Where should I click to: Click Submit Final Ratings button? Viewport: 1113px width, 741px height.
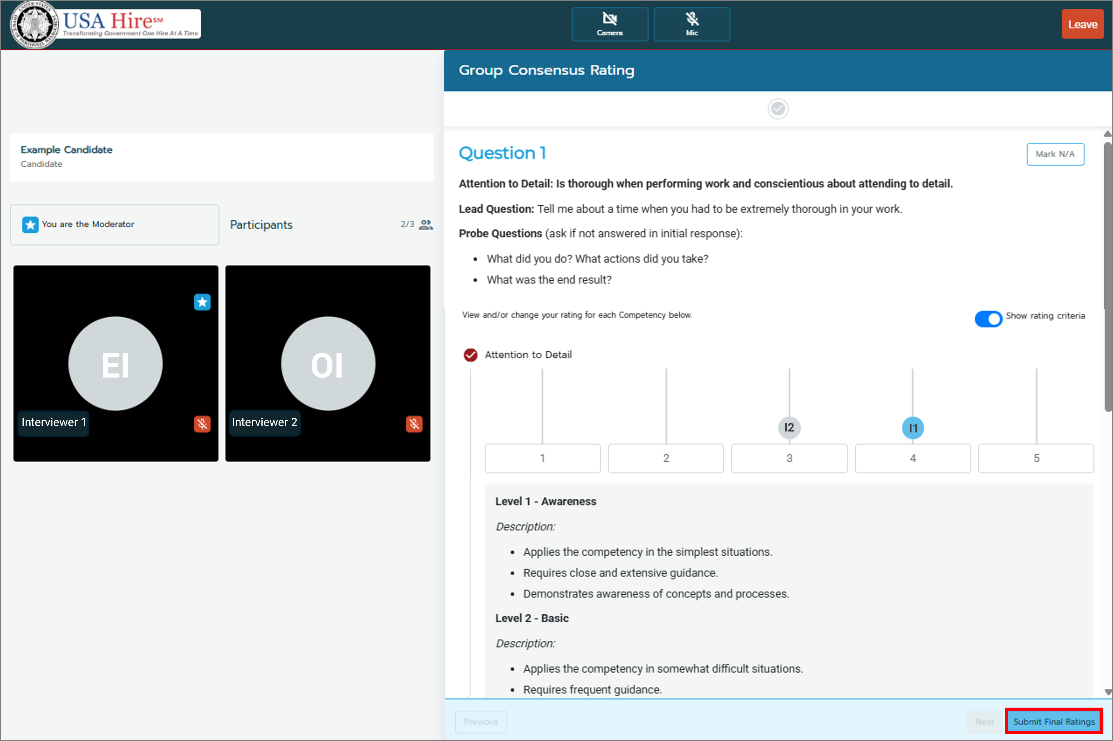click(1053, 722)
